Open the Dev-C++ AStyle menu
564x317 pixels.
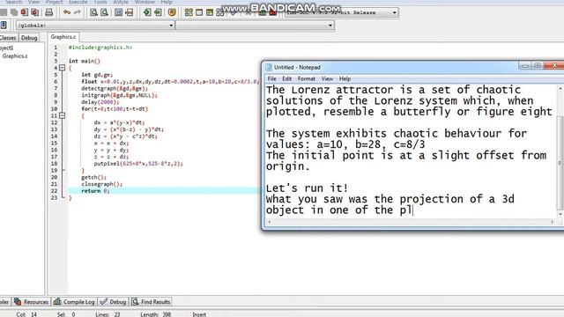pos(121,2)
